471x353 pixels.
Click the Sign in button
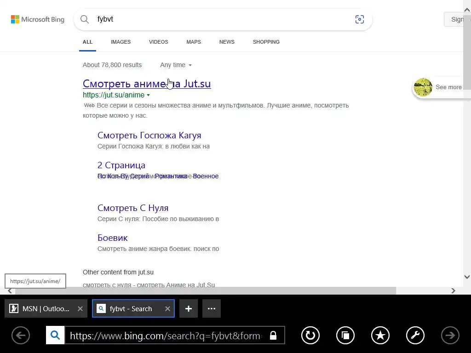(x=457, y=19)
